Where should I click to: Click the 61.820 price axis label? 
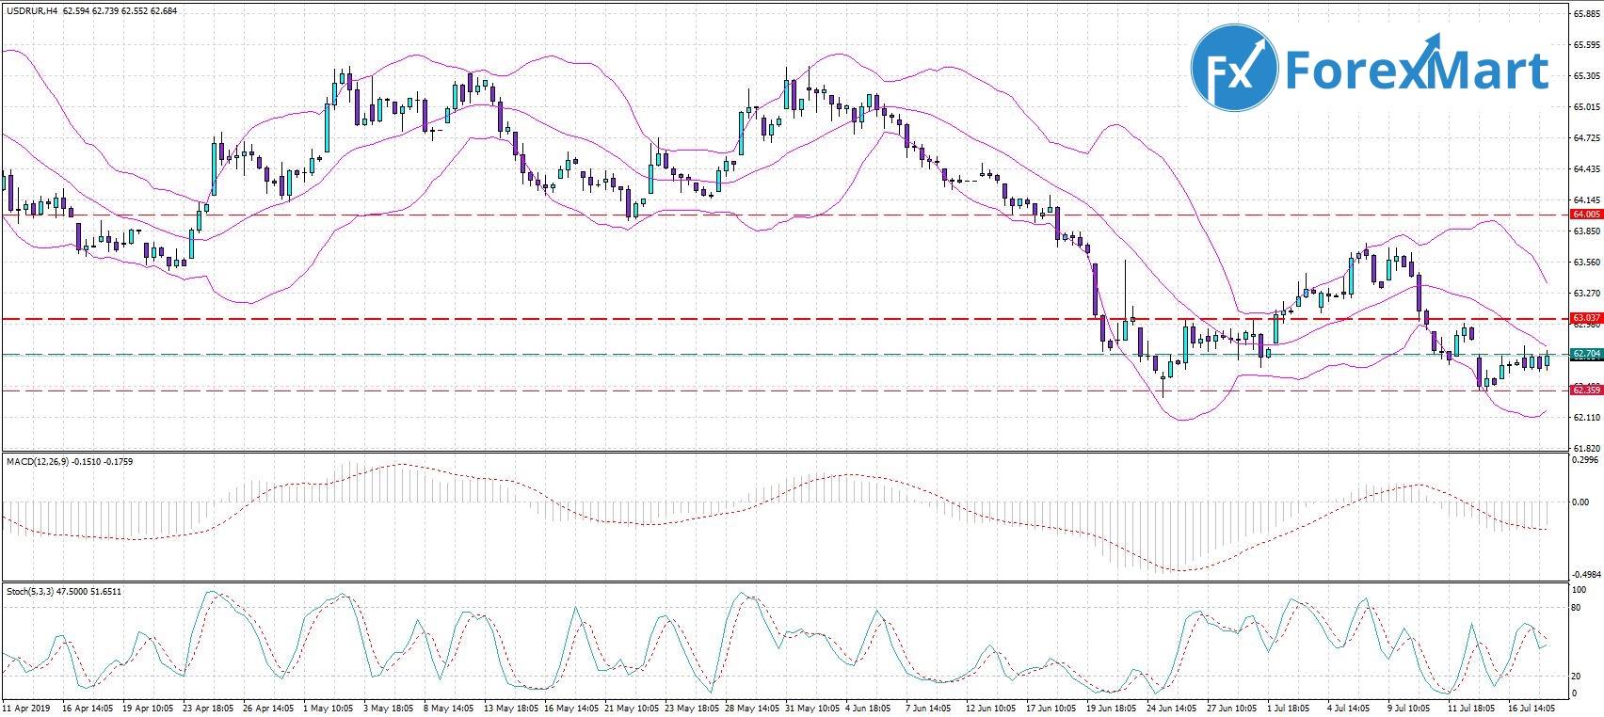pyautogui.click(x=1586, y=448)
